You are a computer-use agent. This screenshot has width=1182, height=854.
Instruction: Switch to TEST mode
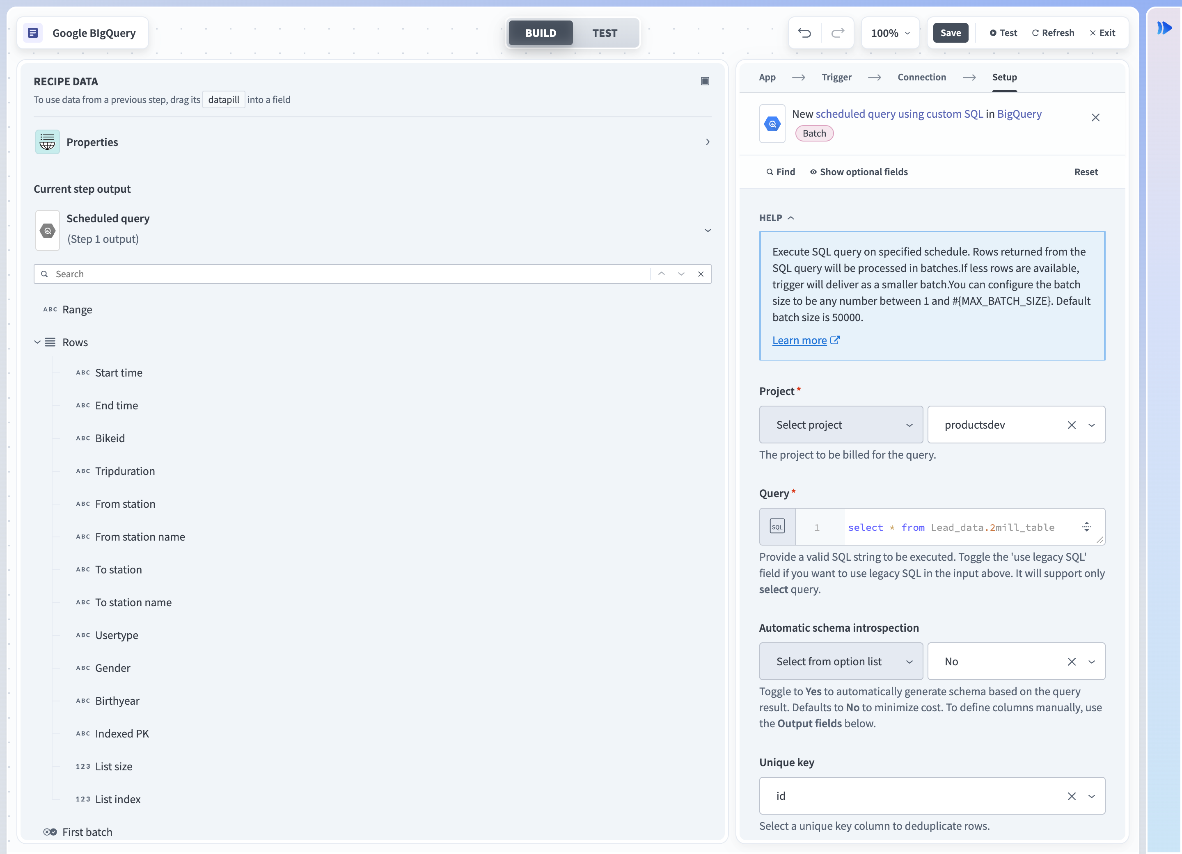(x=605, y=33)
